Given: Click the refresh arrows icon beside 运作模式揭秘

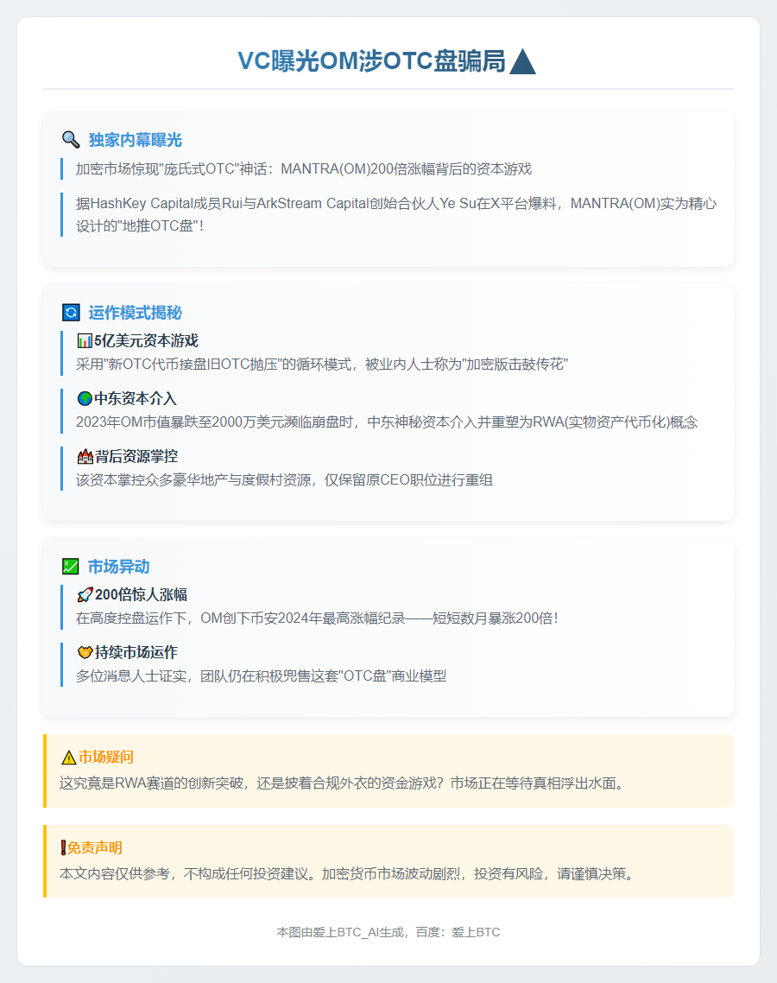Looking at the screenshot, I should [71, 312].
